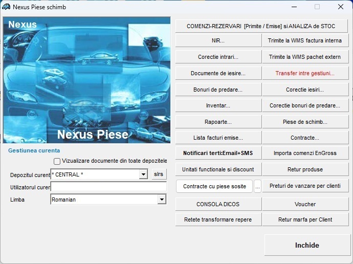Screen dimensions: 353x264
Task: Click the Utilizatorul curent input field
Action: click(x=108, y=187)
